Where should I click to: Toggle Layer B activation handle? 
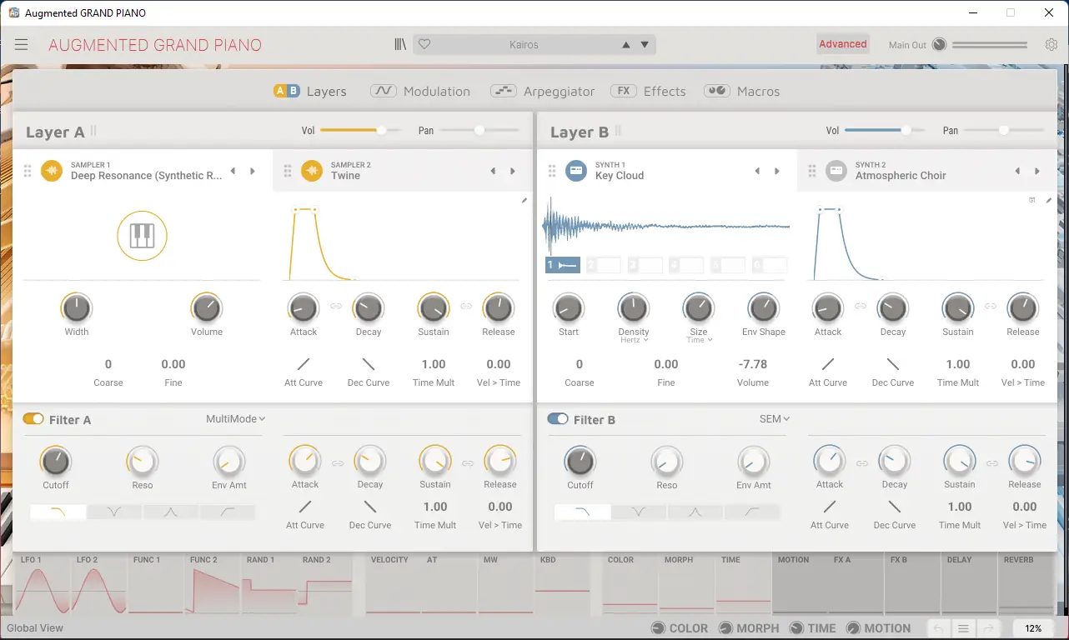tap(618, 131)
